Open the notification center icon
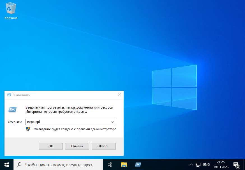The height and width of the screenshot is (170, 245). click(236, 165)
